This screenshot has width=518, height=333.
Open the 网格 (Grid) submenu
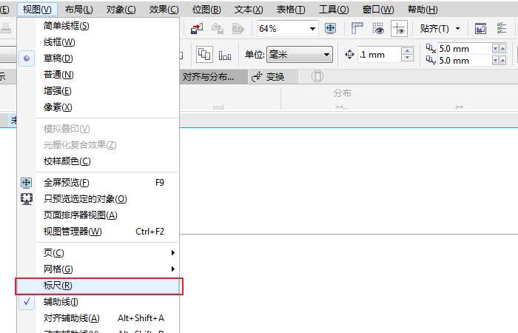click(x=58, y=269)
